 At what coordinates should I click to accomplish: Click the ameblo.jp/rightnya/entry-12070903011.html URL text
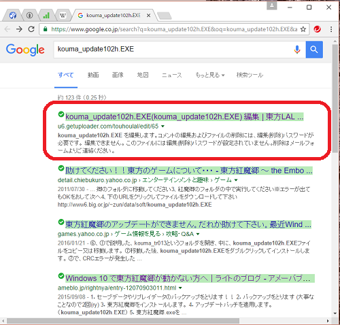click(117, 288)
